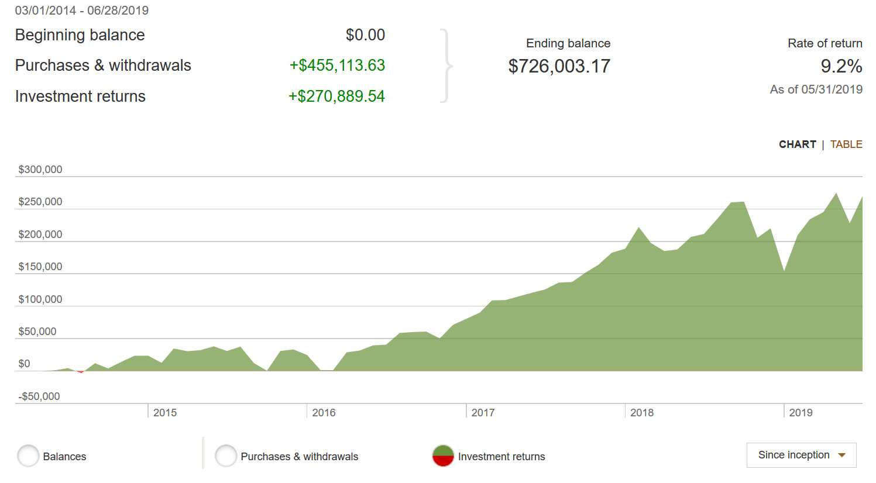The image size is (876, 483).
Task: Select the Investment returns red-green radio
Action: (x=443, y=456)
